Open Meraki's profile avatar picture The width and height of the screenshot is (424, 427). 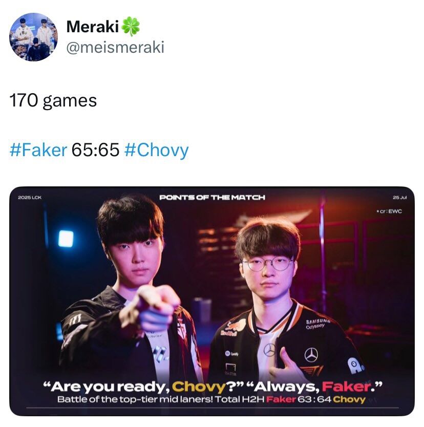[x=33, y=37]
